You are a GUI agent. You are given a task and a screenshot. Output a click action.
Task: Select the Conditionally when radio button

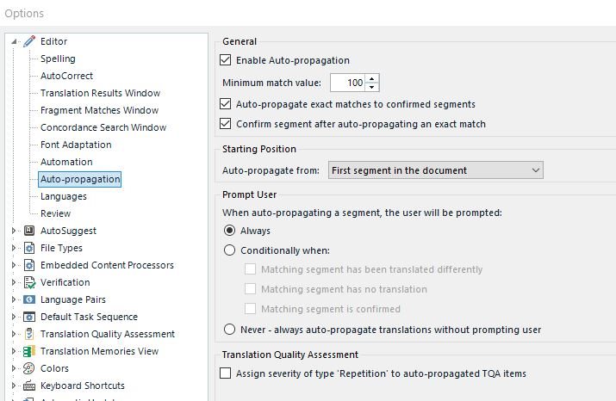click(x=229, y=250)
